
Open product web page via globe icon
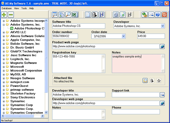pyautogui.click(x=162, y=46)
